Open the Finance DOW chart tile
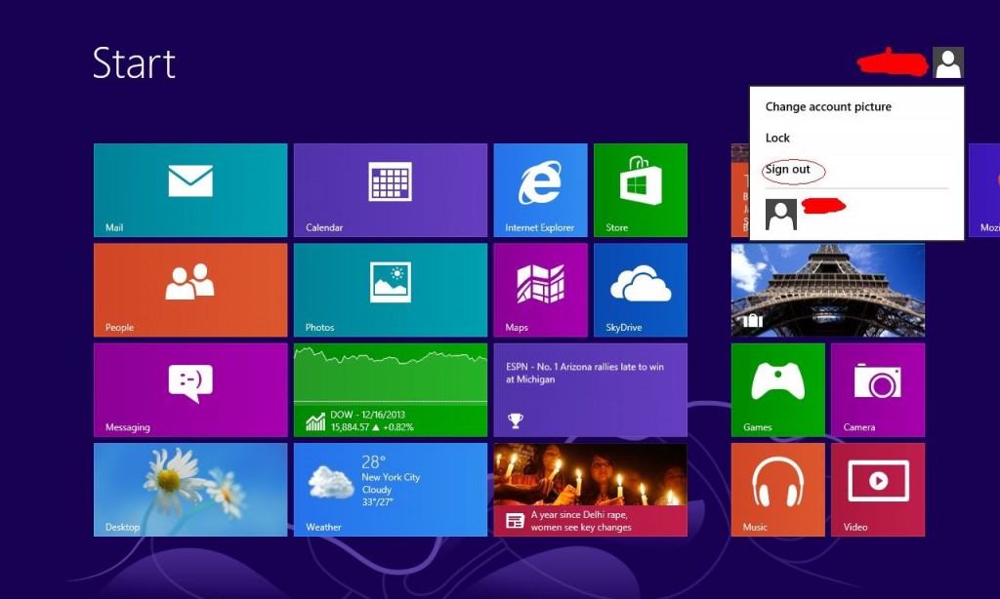The image size is (1000, 599). tap(391, 390)
